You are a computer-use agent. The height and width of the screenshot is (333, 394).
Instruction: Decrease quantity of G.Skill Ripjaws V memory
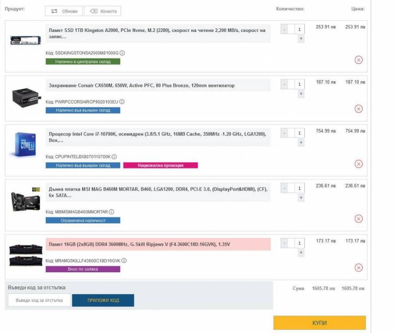coord(284,243)
